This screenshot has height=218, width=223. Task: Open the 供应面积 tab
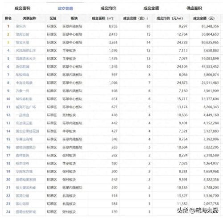[x=194, y=8]
